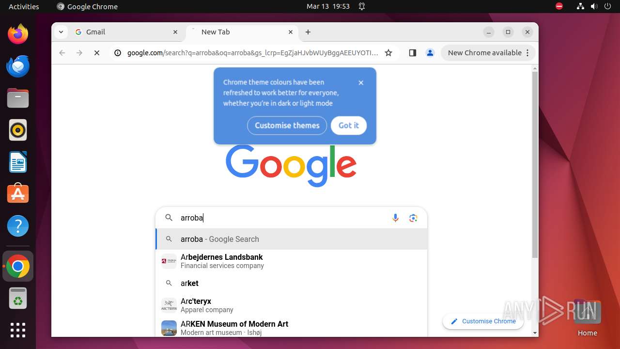The image size is (620, 349).
Task: Choose the ARKEN Museum of Modern Art suggestion
Action: tap(292, 328)
